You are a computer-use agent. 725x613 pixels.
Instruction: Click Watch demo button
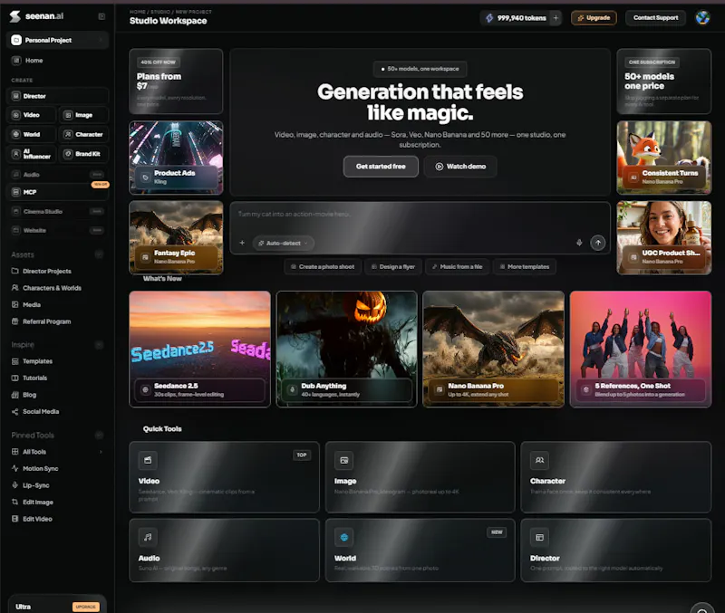460,167
